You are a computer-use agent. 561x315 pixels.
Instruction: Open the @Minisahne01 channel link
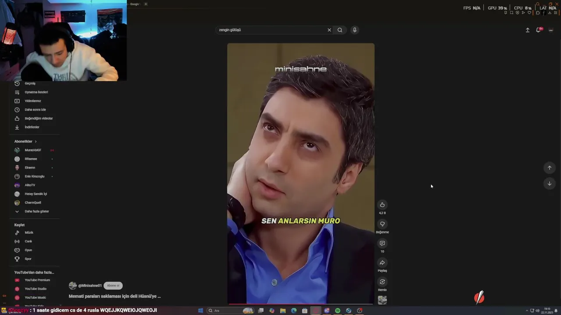[x=90, y=286]
